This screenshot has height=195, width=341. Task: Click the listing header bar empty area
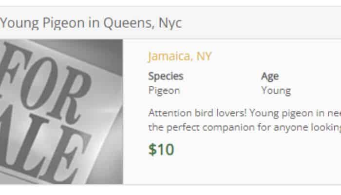[261, 22]
